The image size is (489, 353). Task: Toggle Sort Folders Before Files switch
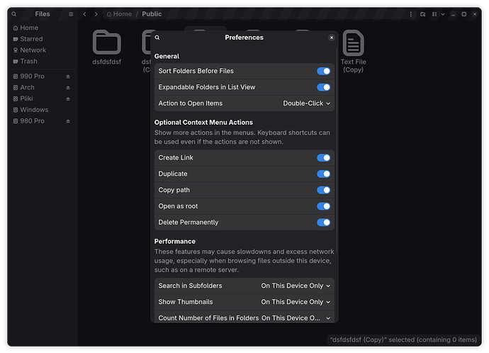[x=323, y=71]
